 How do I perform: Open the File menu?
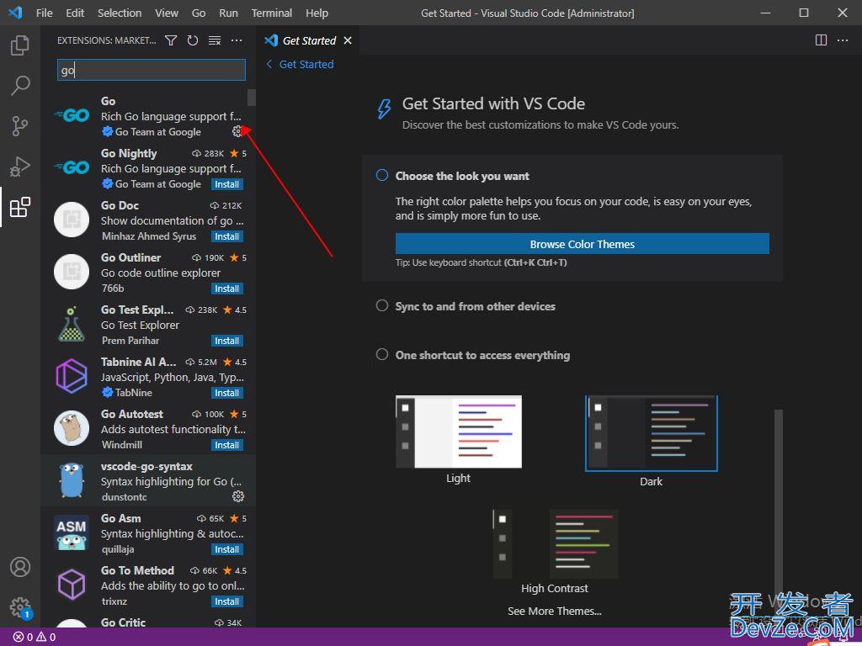click(45, 13)
